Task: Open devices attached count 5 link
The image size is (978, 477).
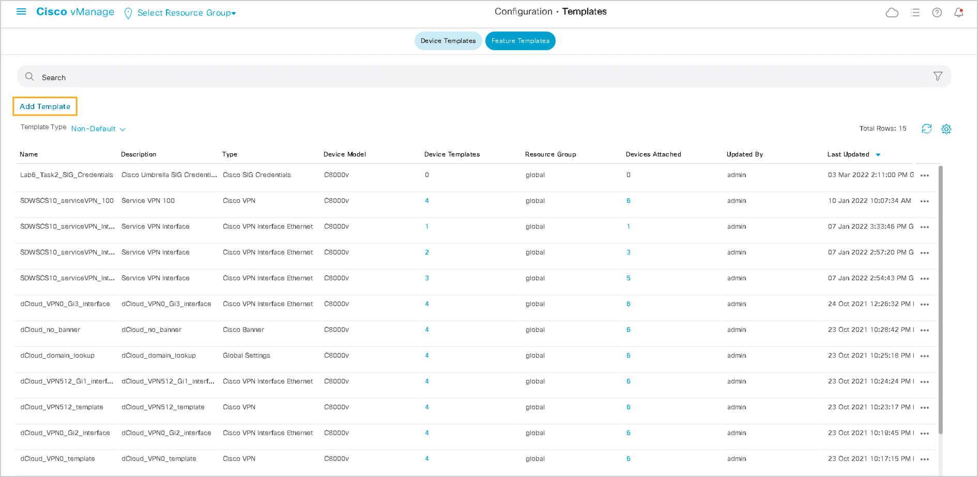Action: pyautogui.click(x=629, y=278)
